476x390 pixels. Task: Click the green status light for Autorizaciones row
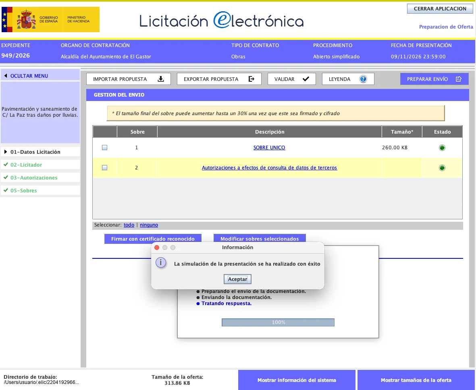(442, 168)
